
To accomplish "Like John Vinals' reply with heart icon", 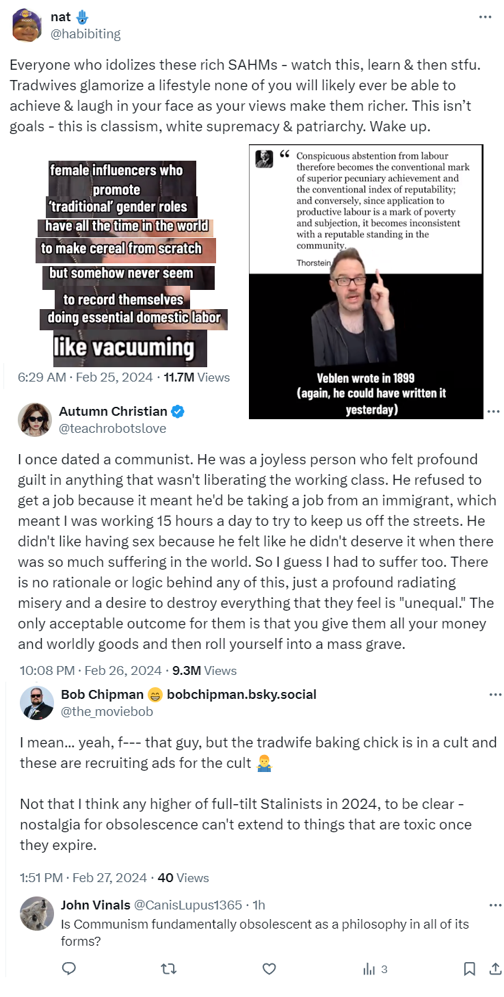I will (x=269, y=968).
